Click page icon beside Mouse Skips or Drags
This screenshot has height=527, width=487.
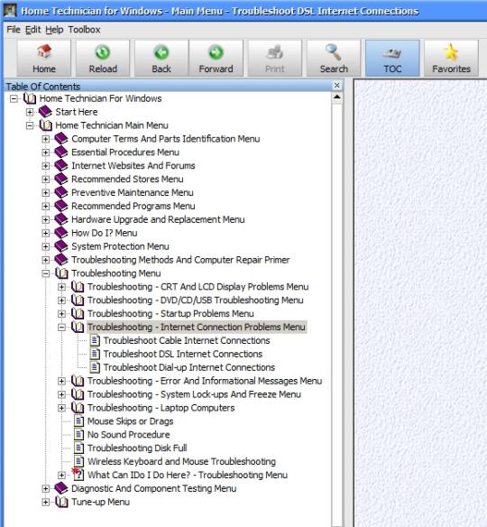79,421
